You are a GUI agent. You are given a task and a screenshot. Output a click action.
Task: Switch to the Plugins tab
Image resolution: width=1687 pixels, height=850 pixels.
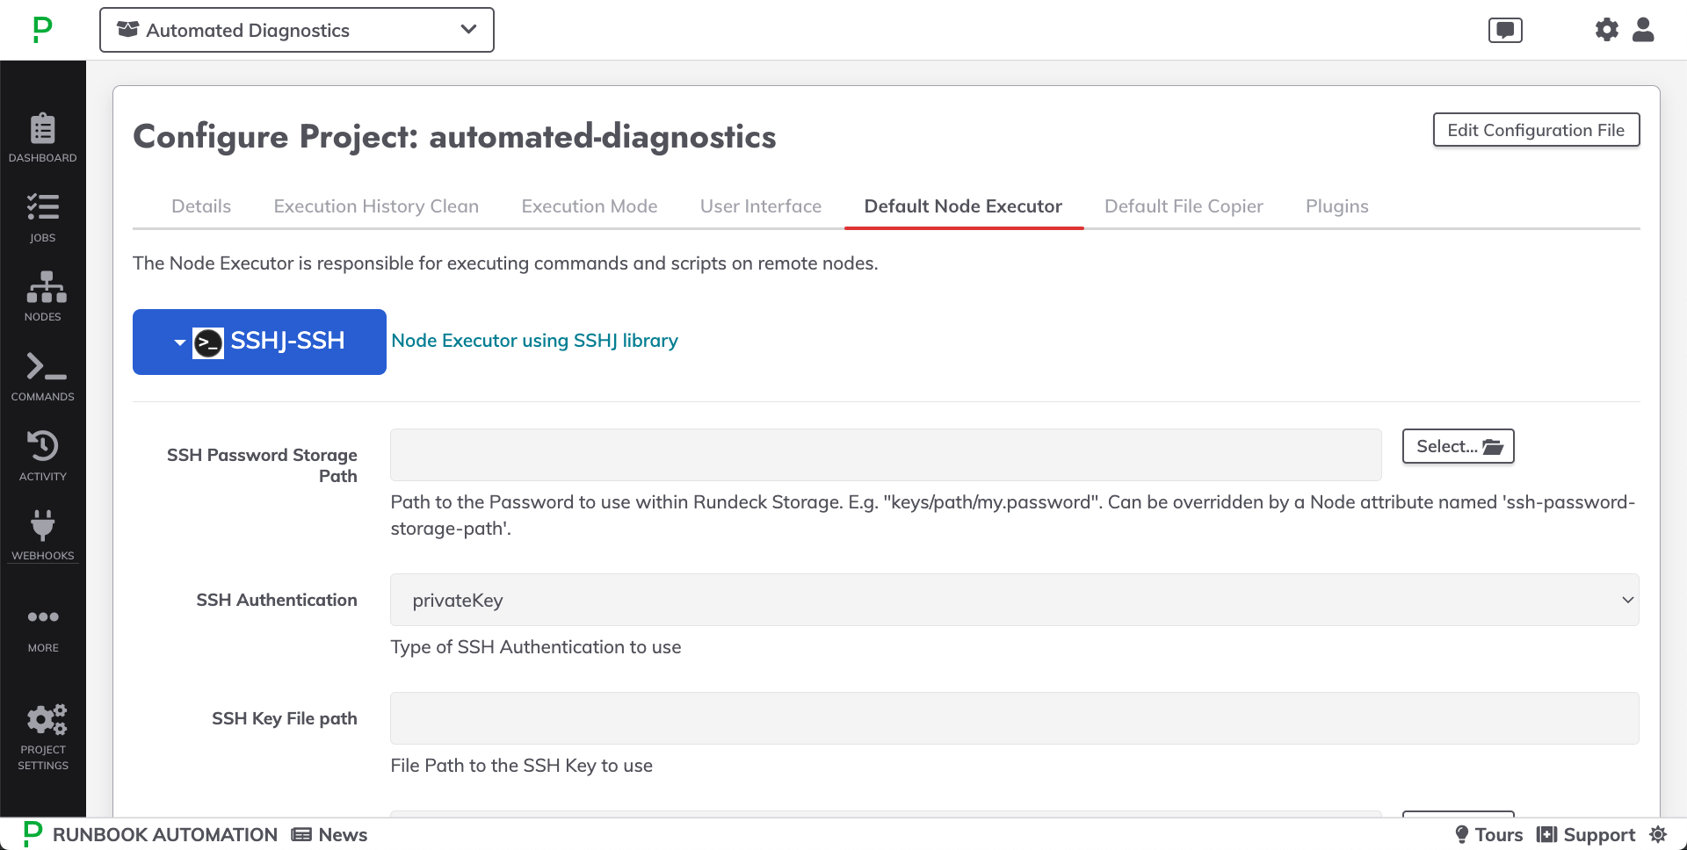coord(1336,206)
